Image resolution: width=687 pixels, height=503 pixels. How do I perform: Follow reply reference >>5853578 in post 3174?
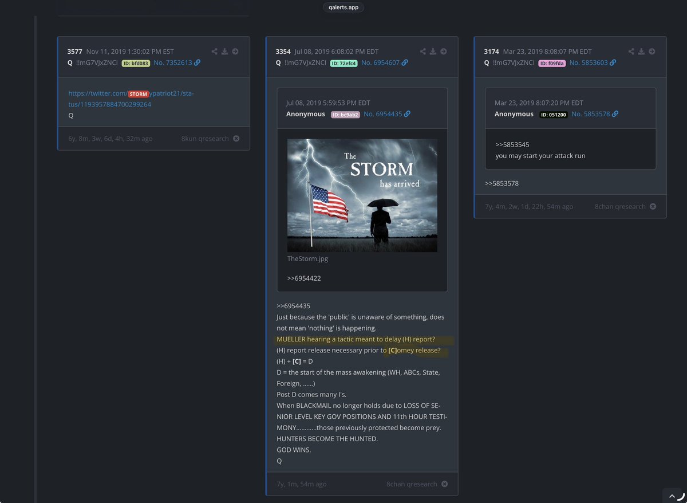coord(502,183)
